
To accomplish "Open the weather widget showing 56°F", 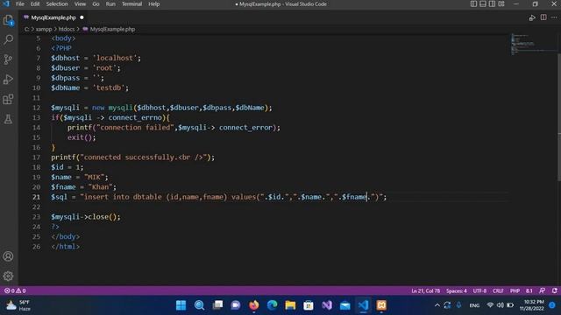I will (x=18, y=305).
